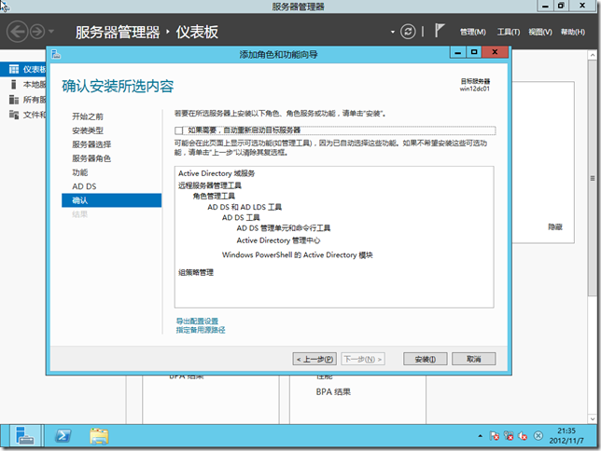Launch Windows PowerShell from the taskbar
601x451 pixels.
(63, 436)
